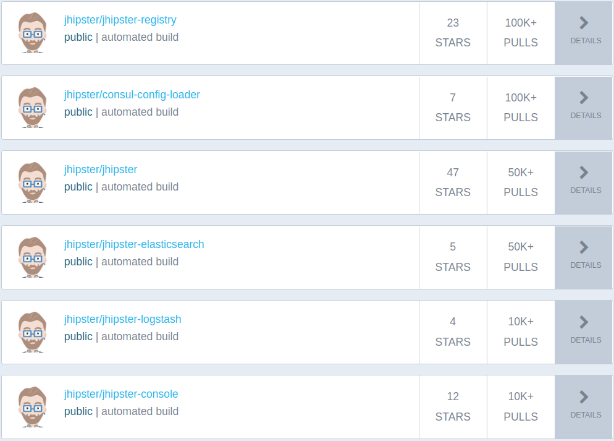This screenshot has height=441, width=614.
Task: View details of jhipster-logstash repository
Action: click(x=584, y=323)
